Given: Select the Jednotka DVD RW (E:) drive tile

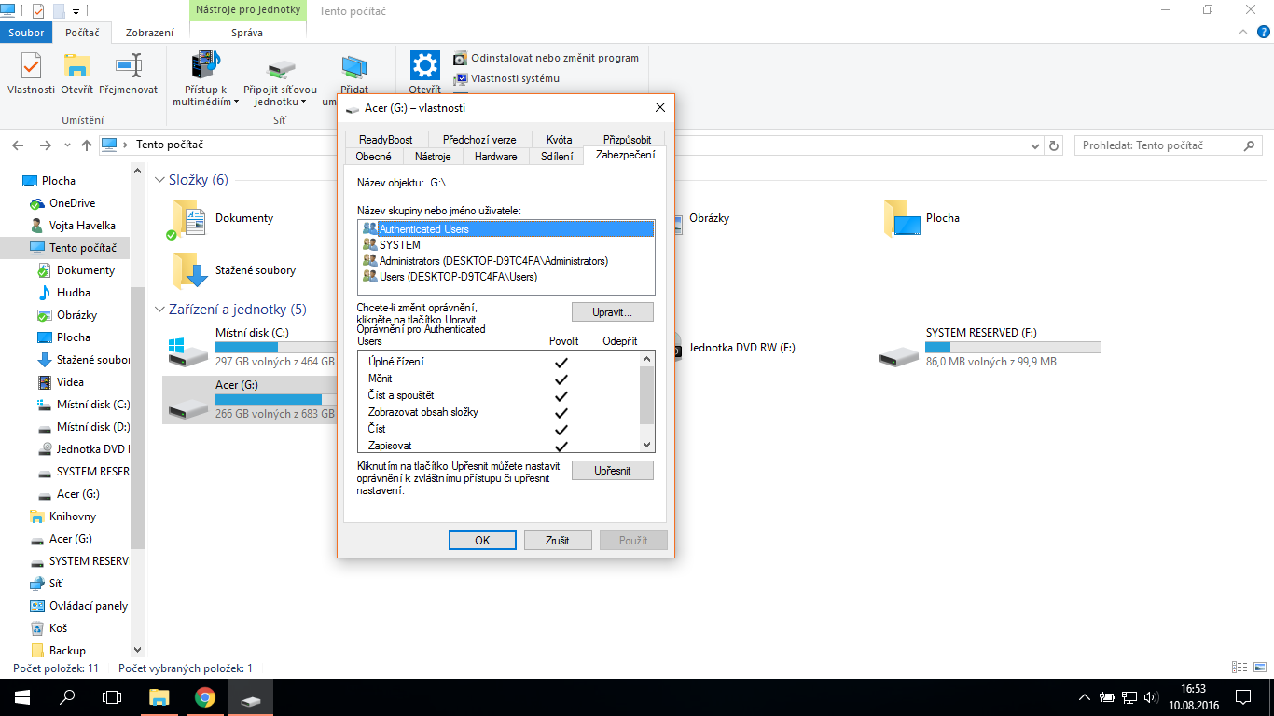Looking at the screenshot, I should 741,348.
